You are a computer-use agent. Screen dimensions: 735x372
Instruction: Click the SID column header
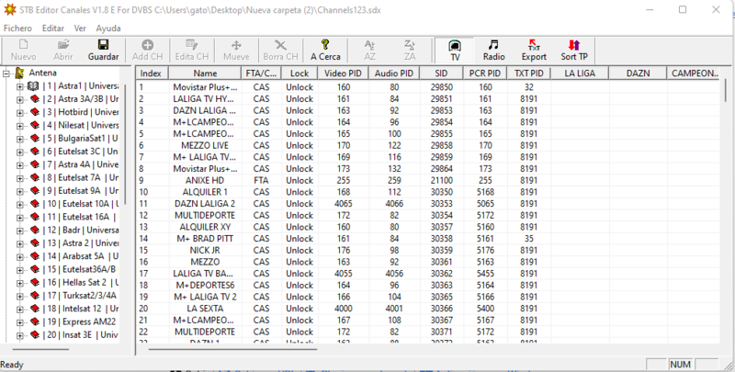(441, 73)
